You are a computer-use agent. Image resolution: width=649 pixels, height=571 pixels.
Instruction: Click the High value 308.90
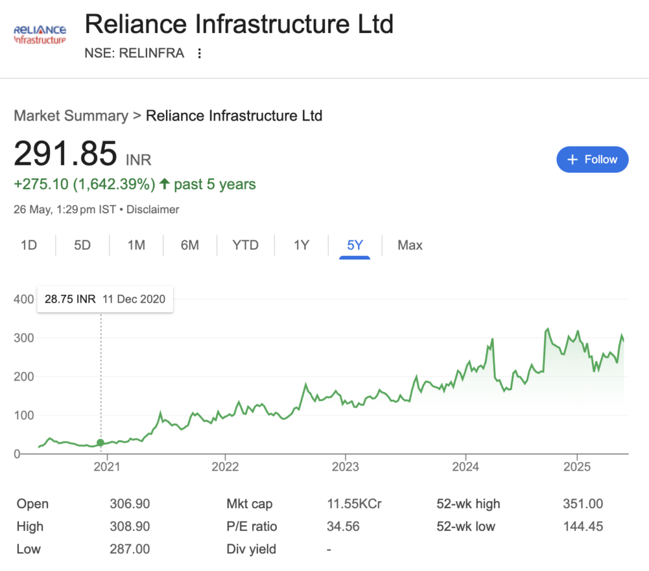129,527
